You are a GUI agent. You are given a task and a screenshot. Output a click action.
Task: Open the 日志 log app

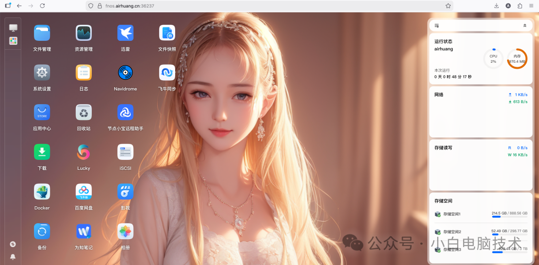point(83,73)
